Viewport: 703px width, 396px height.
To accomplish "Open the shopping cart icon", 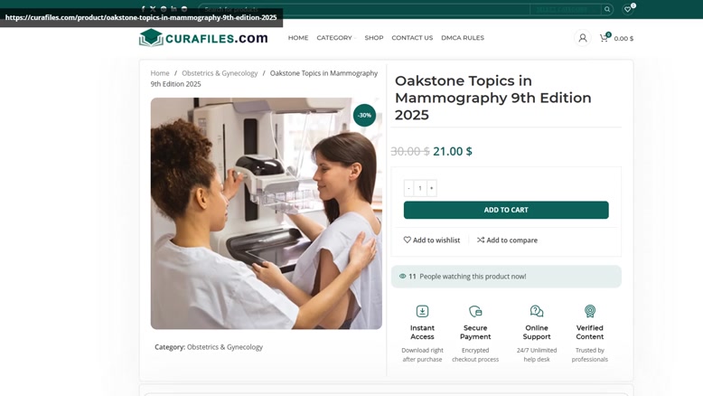I will point(605,38).
